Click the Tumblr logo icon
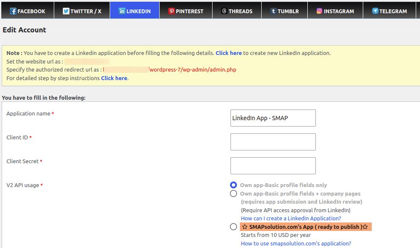Screen dimensions: 420x248 (x=273, y=11)
